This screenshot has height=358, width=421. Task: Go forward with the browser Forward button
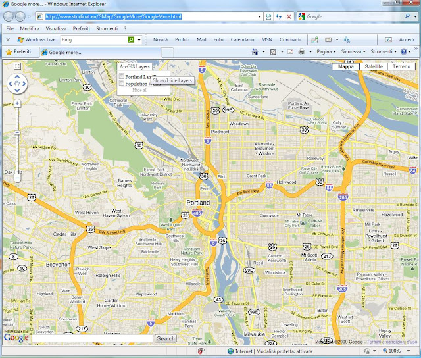click(20, 16)
